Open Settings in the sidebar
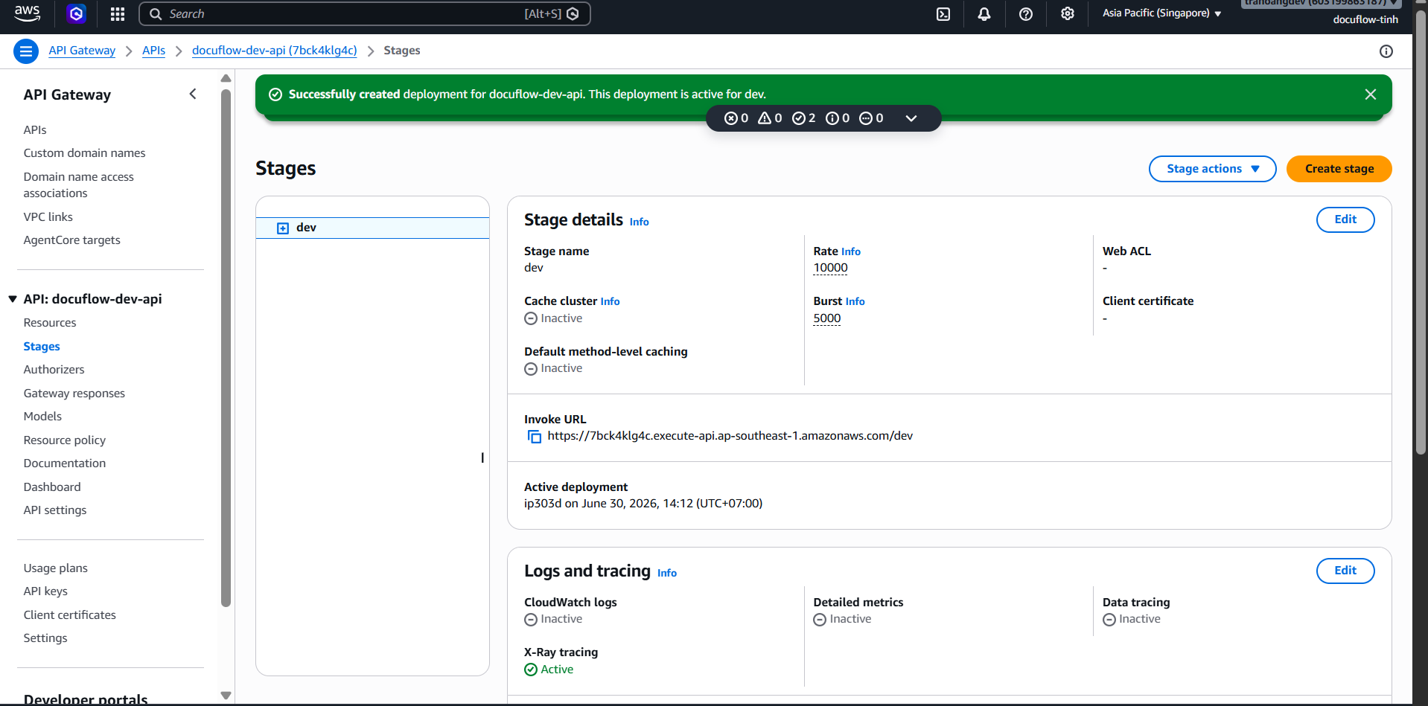 pos(45,638)
